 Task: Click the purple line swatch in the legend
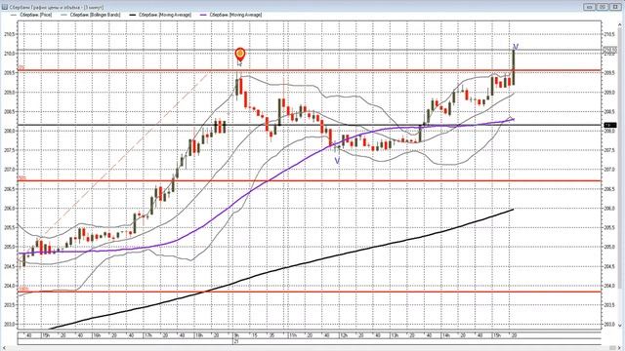204,16
